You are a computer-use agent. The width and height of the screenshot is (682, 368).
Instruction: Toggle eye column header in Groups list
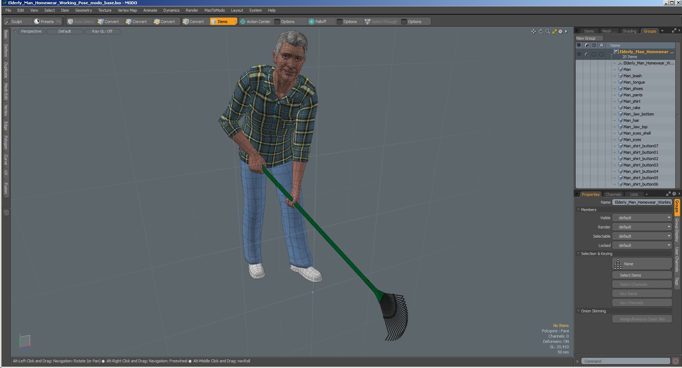(579, 45)
